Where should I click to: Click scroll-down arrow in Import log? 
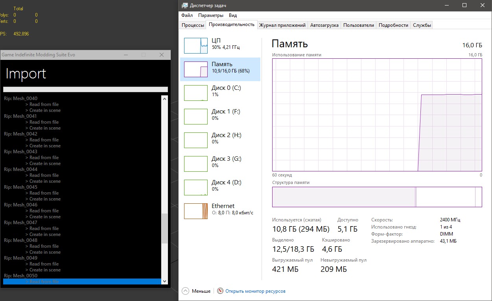(165, 281)
